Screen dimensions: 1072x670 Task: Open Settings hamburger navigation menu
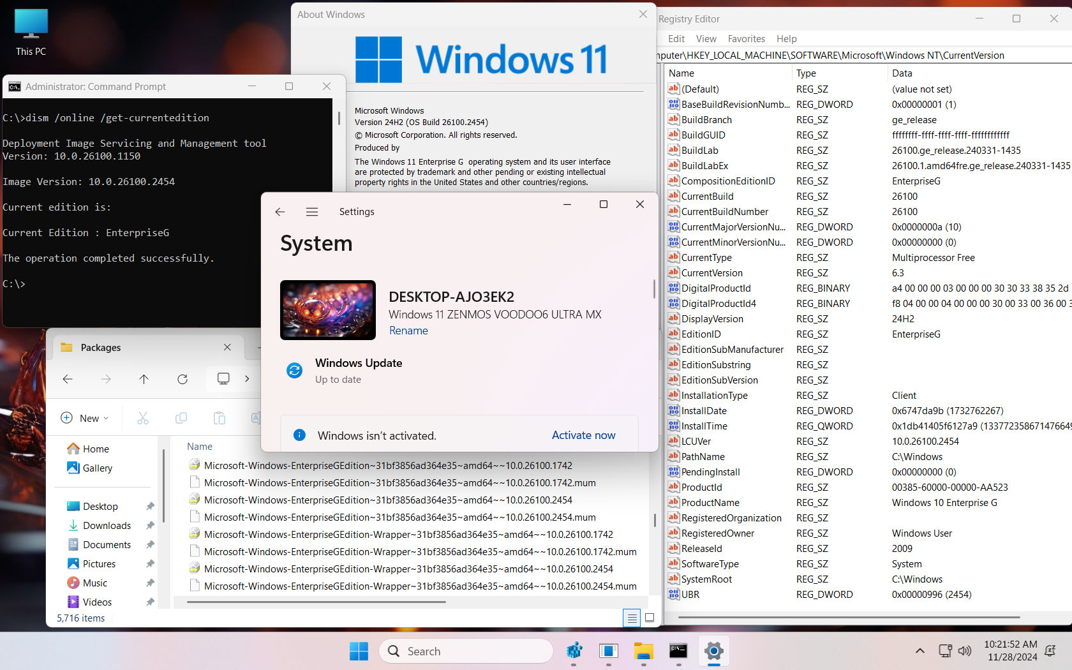point(312,212)
